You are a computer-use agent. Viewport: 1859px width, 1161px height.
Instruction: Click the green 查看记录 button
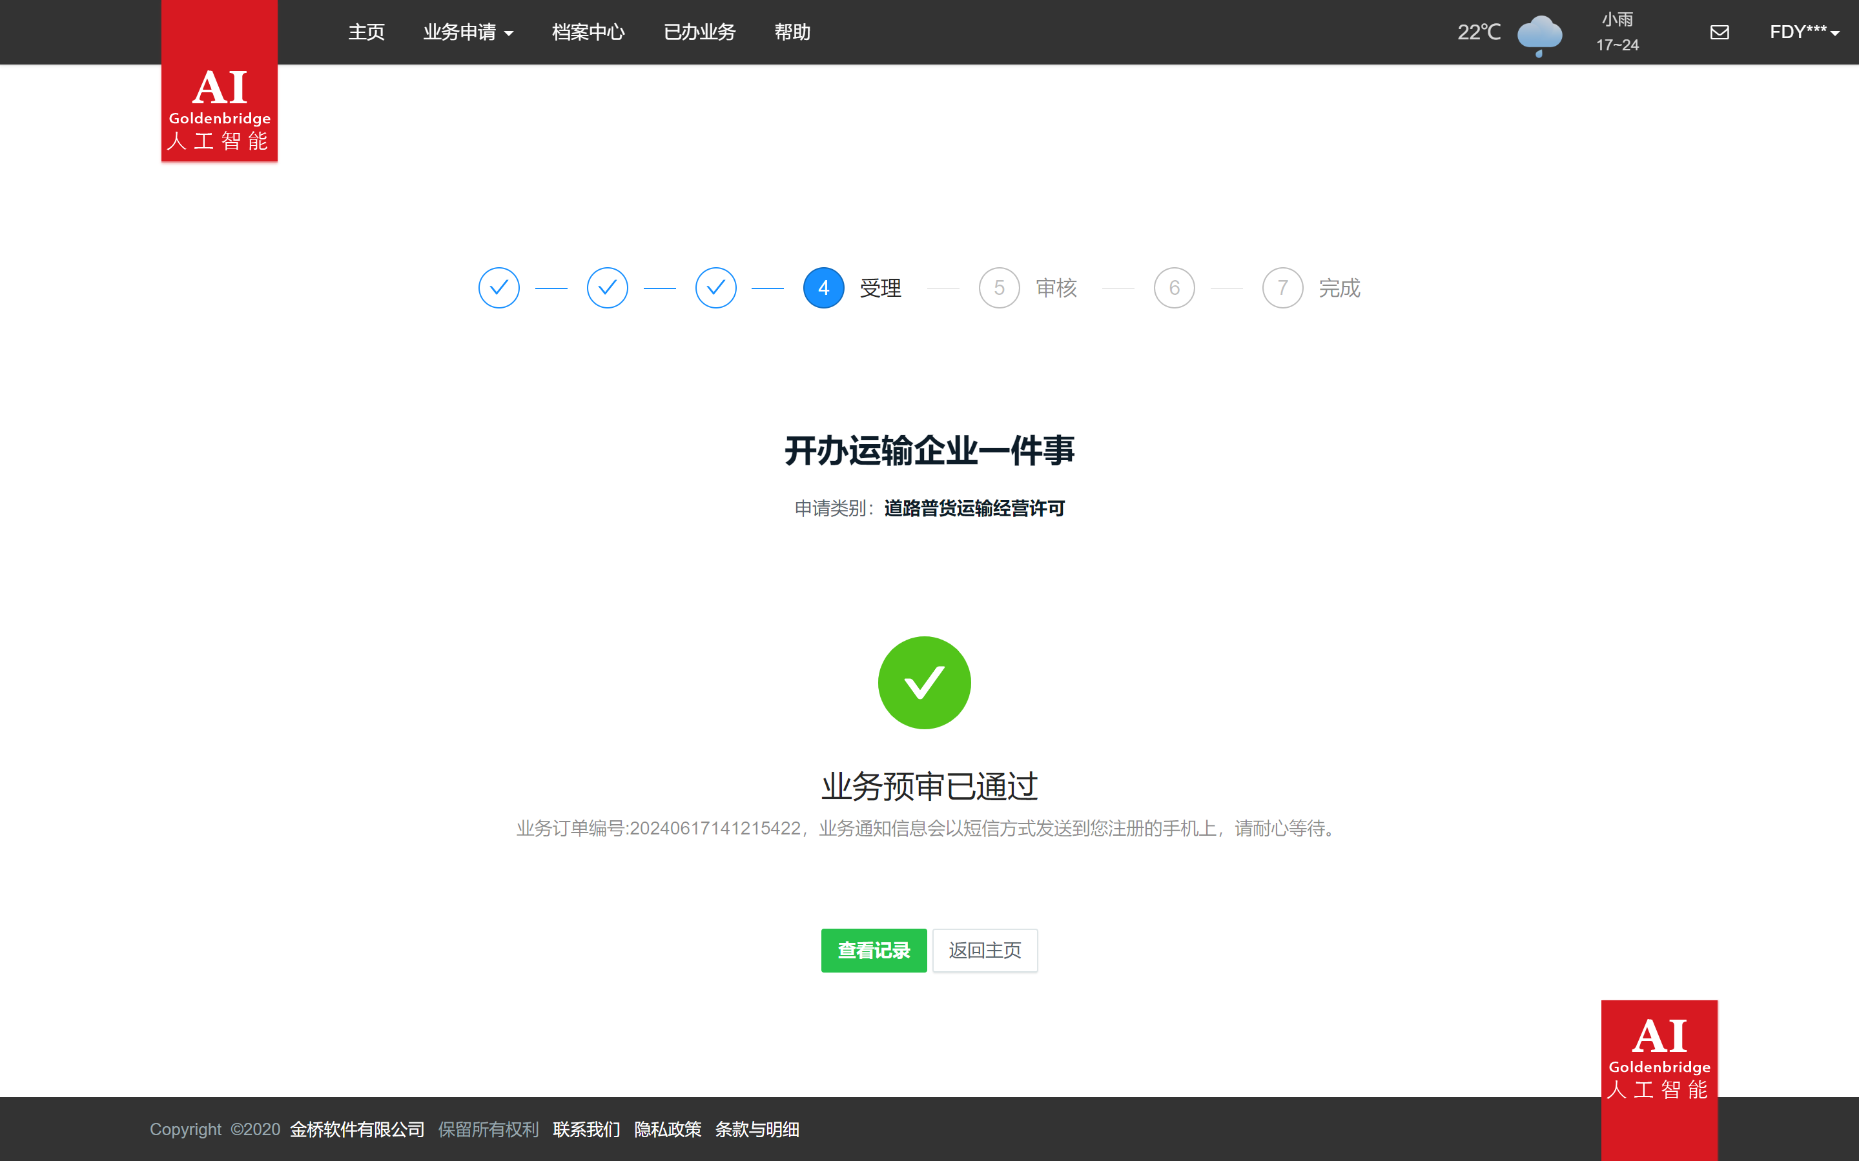point(874,950)
